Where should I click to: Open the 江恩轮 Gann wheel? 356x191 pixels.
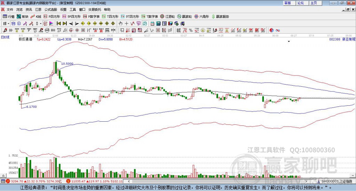point(168,17)
